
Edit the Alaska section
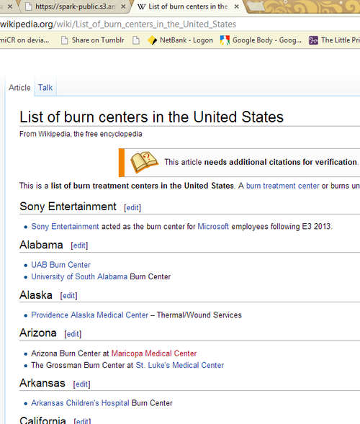click(68, 296)
